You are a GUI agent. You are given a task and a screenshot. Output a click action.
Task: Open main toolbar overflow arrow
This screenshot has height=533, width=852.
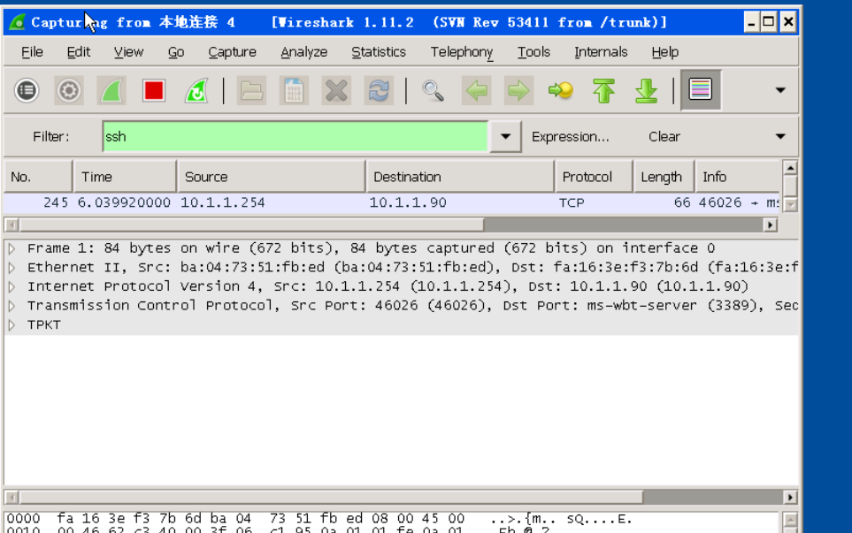(780, 90)
